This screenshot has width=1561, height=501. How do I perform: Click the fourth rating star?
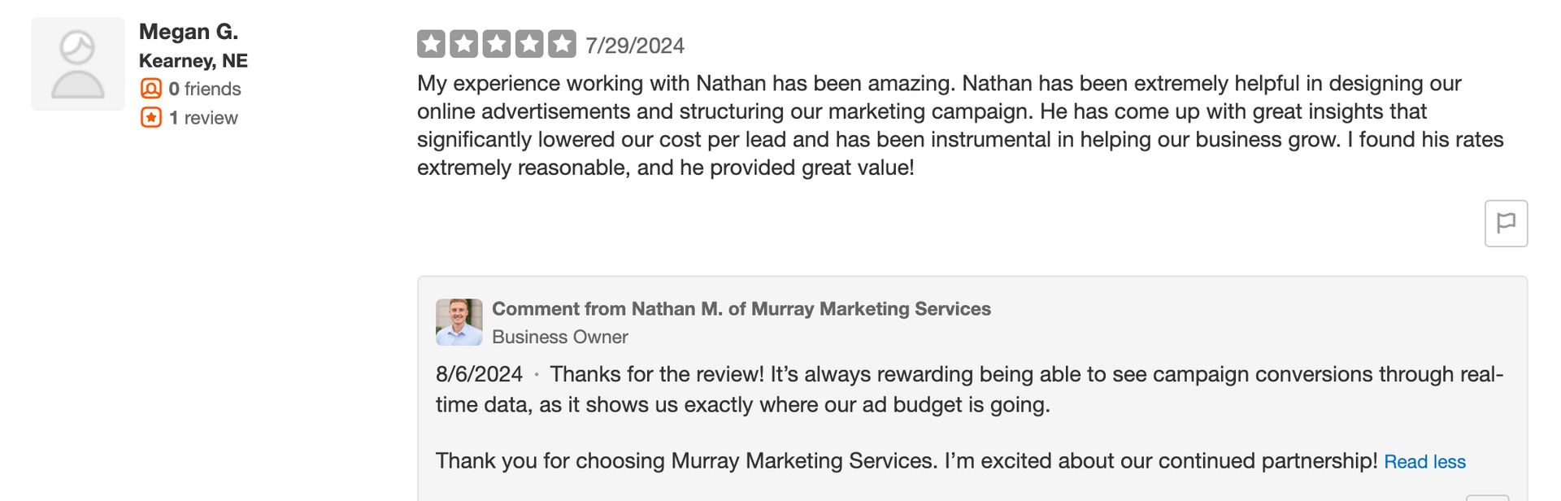tap(529, 44)
